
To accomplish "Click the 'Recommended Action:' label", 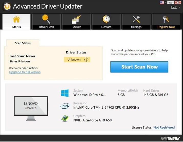I will coord(24,68).
